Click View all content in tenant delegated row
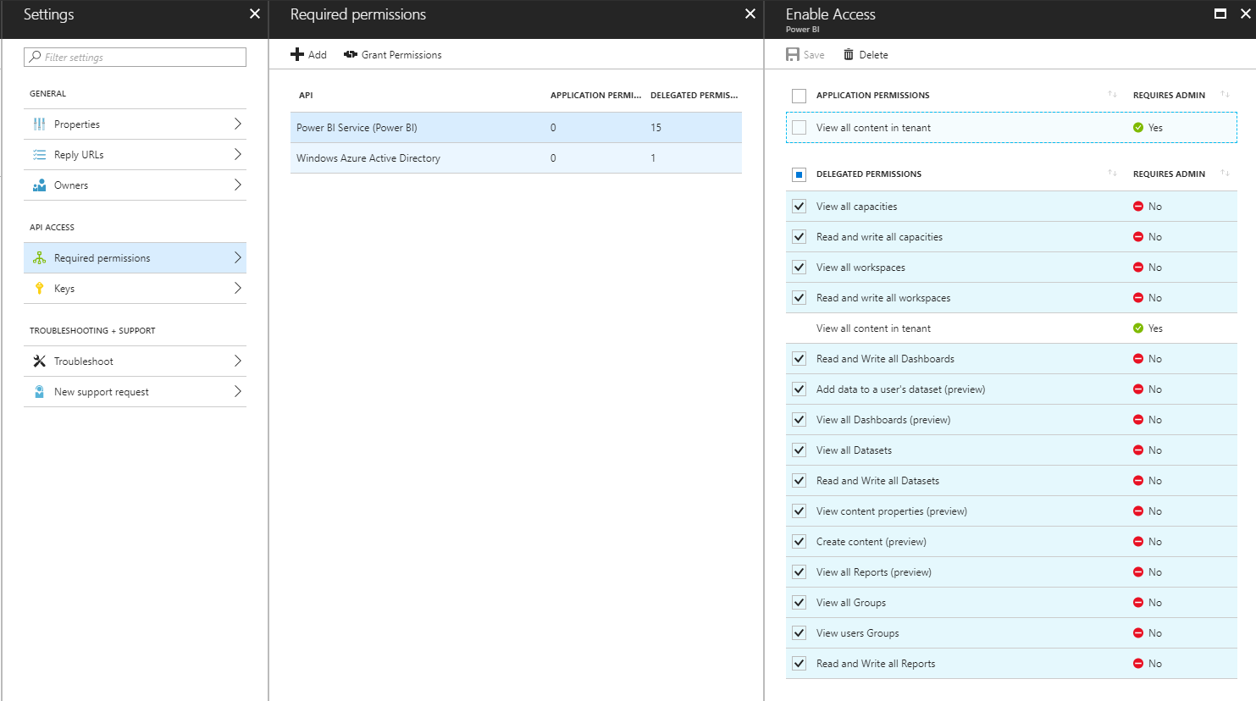1256x701 pixels. pyautogui.click(x=1011, y=328)
